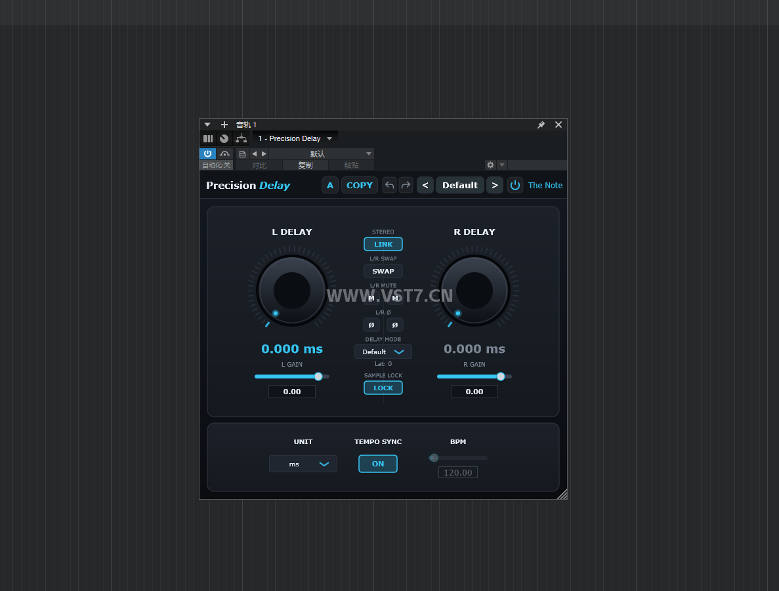Open the UNIT ms dropdown
779x591 pixels.
[x=303, y=464]
